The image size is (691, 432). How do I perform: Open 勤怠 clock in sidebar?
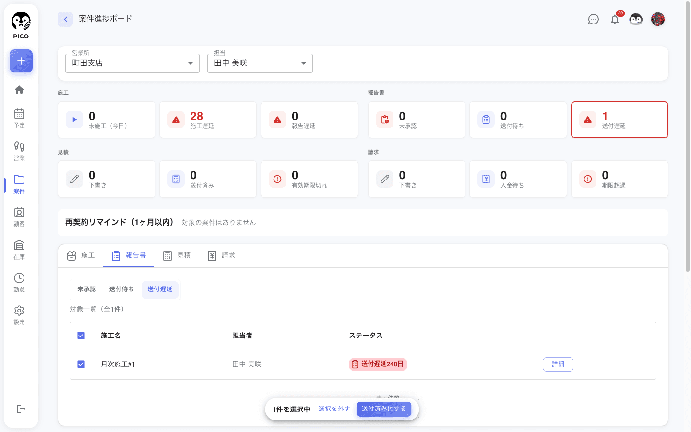[x=19, y=282]
